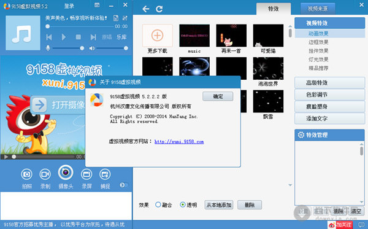
Task: Click the 录制 record video icon
Action: click(x=45, y=174)
